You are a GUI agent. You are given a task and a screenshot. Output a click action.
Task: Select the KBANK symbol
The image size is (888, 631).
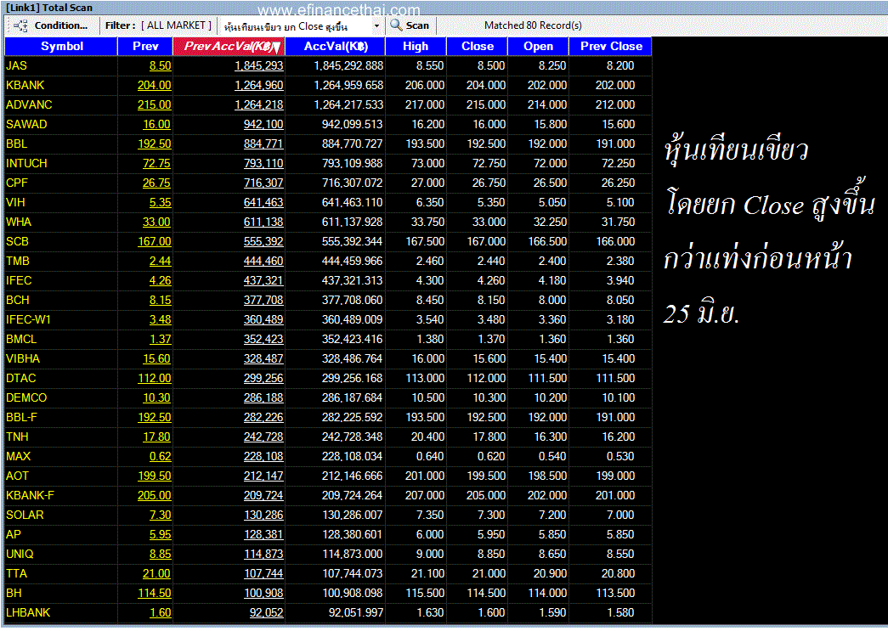point(25,86)
